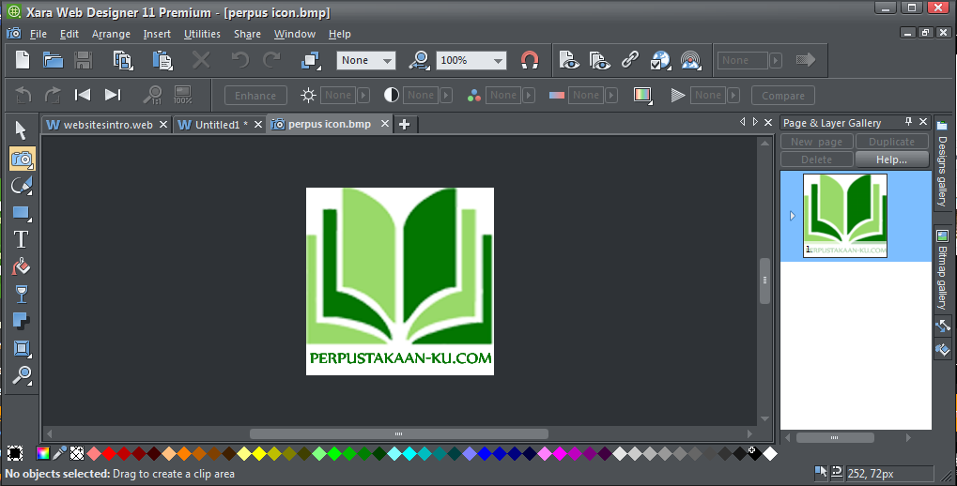Select page 1 thumbnail in gallery
This screenshot has width=957, height=486.
844,216
